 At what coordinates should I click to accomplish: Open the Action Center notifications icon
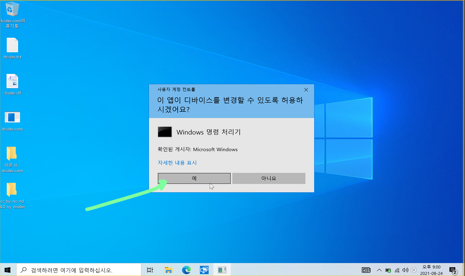pyautogui.click(x=453, y=270)
